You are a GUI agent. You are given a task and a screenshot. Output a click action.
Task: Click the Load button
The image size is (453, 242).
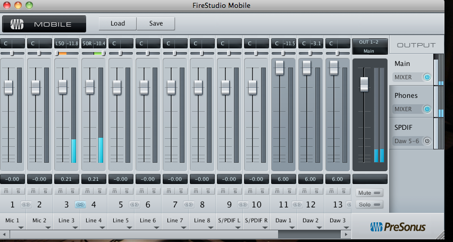tap(118, 23)
